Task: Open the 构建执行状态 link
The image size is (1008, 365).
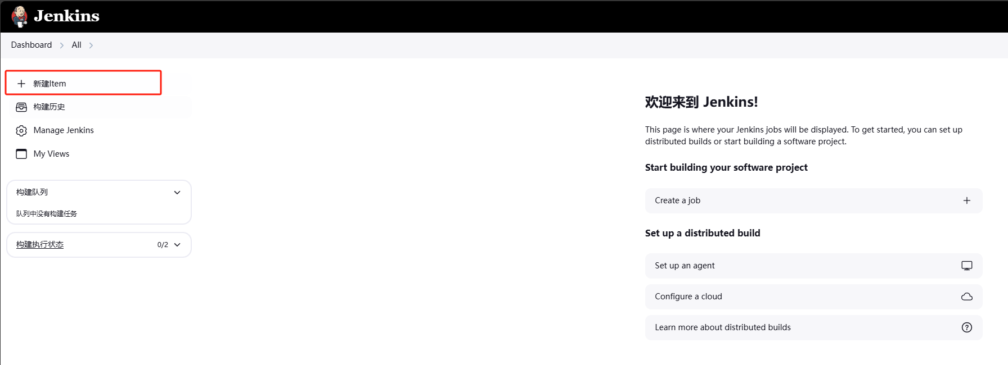Action: click(x=40, y=245)
